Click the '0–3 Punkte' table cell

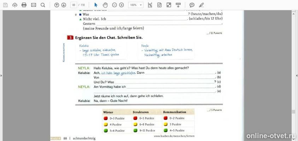click(x=117, y=118)
